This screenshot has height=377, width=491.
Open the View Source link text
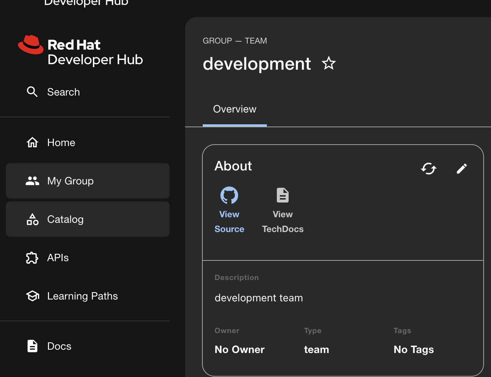tap(229, 222)
